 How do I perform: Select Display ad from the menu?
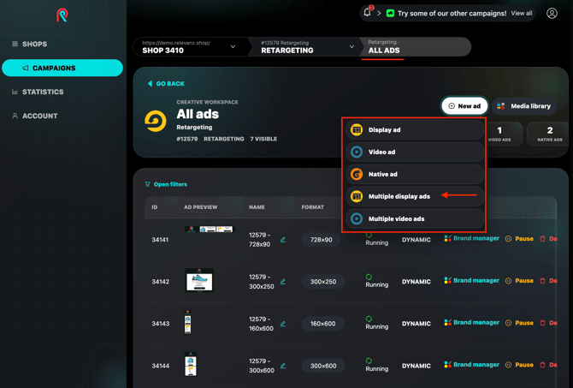[415, 129]
